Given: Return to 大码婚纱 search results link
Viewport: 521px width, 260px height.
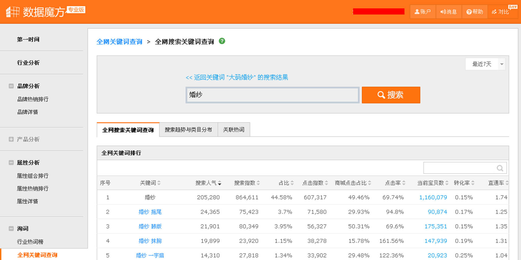Looking at the screenshot, I should (x=237, y=77).
